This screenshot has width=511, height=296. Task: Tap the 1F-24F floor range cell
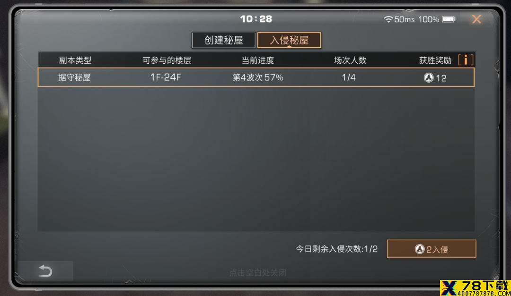coord(166,77)
